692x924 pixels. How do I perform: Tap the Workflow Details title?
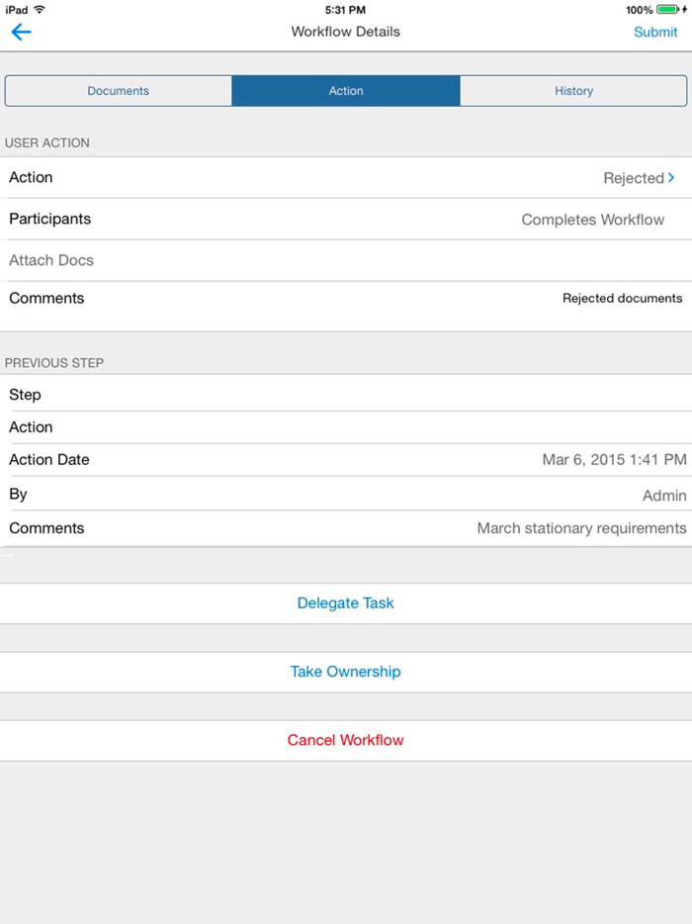(x=345, y=32)
